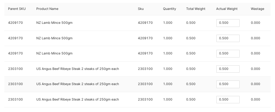Viewport: 275px width, 112px height.
Task: Focus Actual Weight input of highlighted Ribeye Steak row
Action: [x=228, y=84]
